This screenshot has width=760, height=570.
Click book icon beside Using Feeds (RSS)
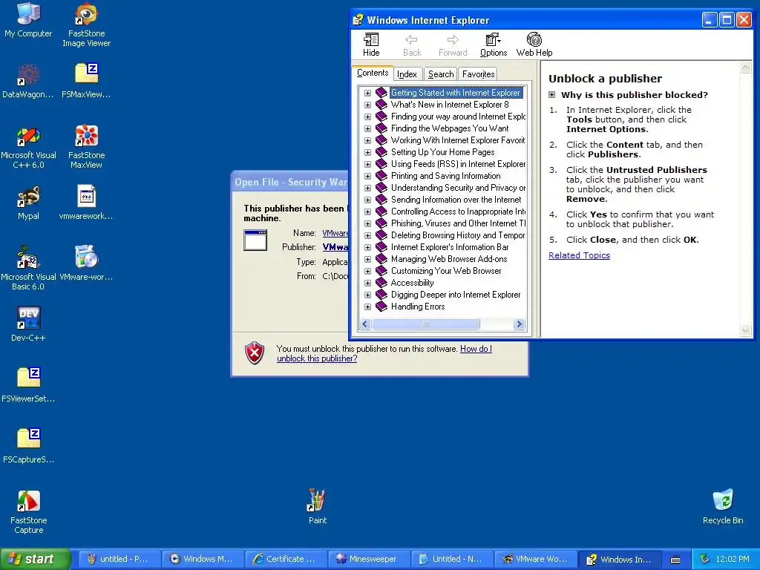(381, 164)
